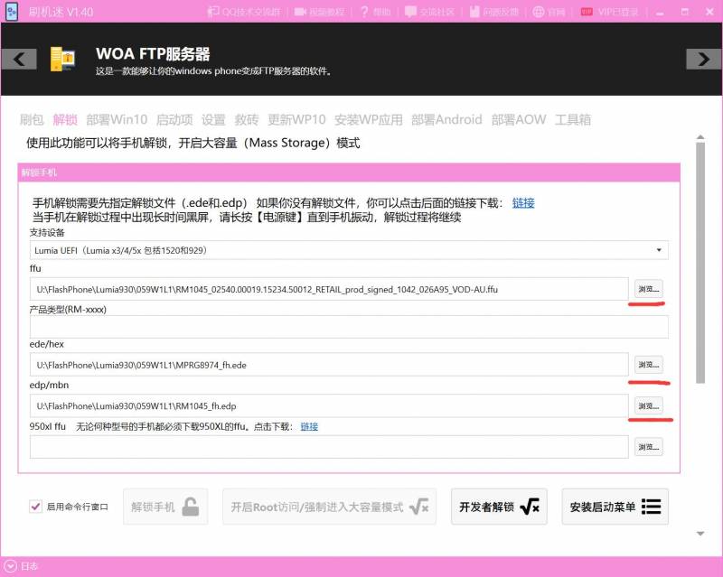Click the 解锁手机 unlock button
This screenshot has height=577, width=723.
(165, 507)
